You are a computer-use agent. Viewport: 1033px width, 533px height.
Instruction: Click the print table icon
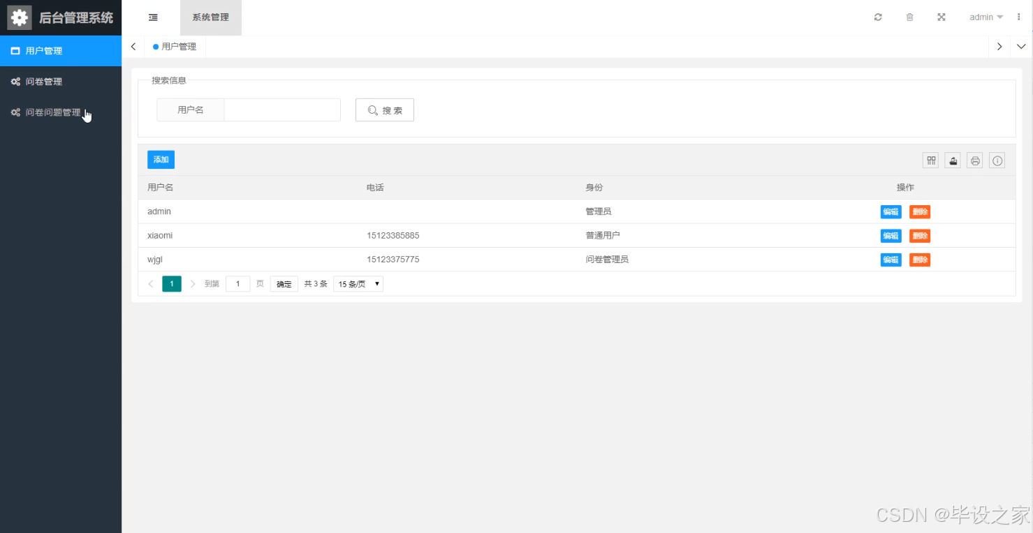[976, 160]
